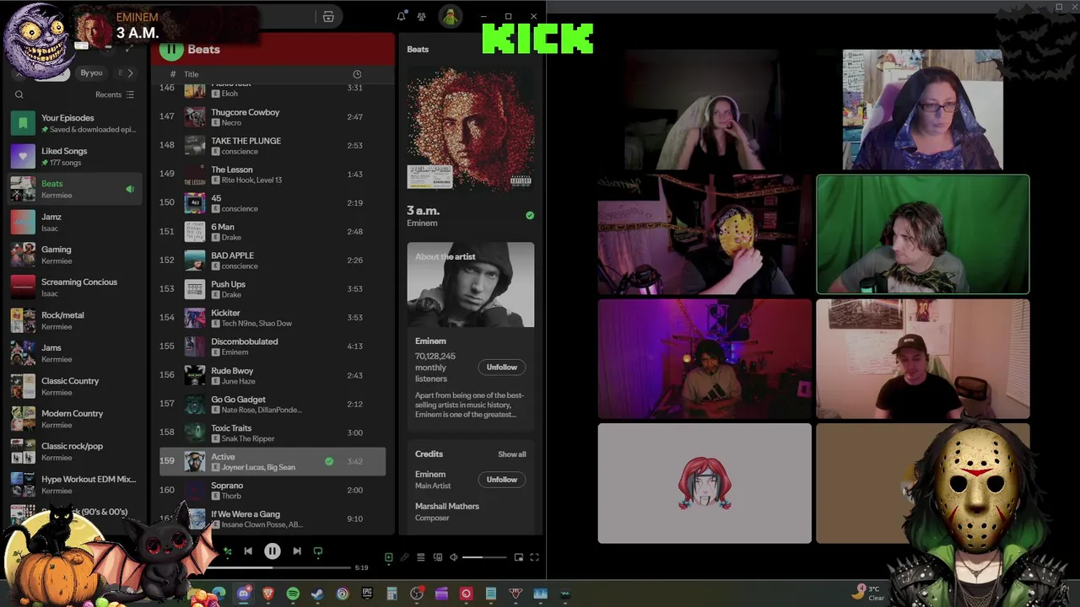Click the Browse icon in search bar
1080x607 pixels.
[x=328, y=17]
